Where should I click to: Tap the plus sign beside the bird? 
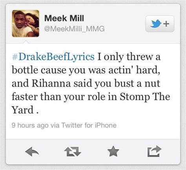[166, 24]
